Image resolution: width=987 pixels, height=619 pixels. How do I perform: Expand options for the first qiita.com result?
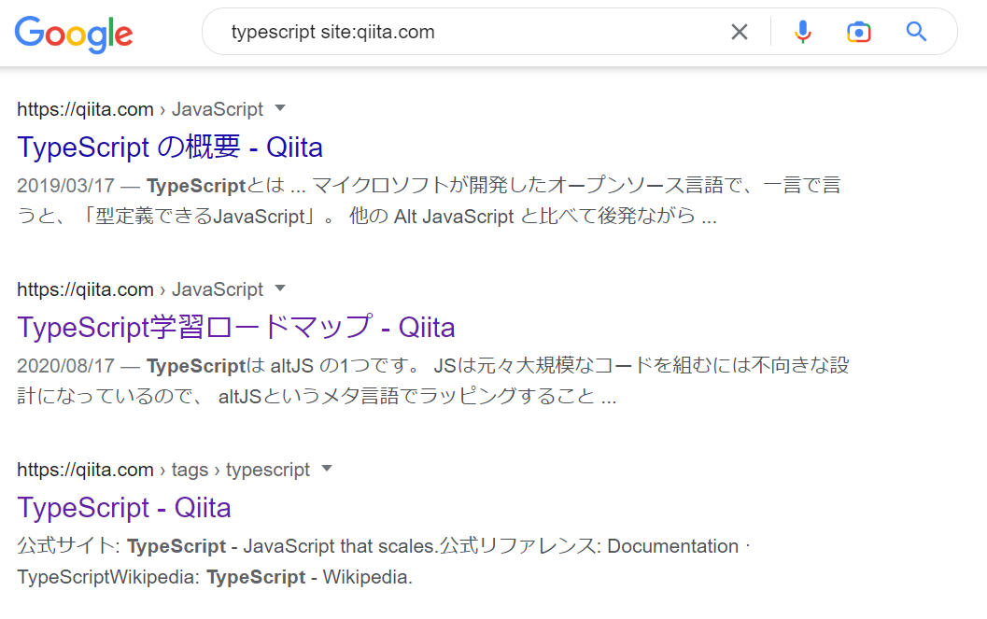pos(279,109)
